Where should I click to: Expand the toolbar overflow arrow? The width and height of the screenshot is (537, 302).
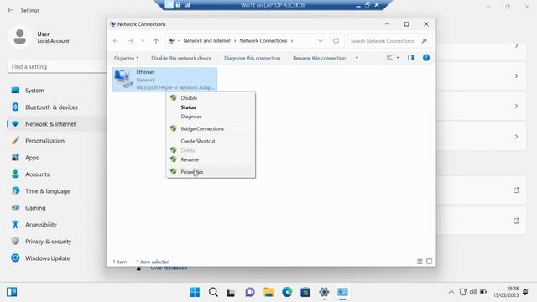click(x=357, y=58)
